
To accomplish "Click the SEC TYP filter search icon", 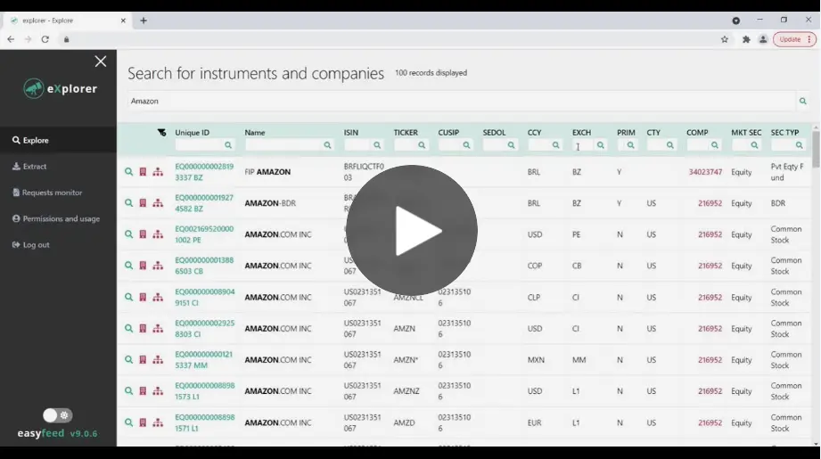I will (x=799, y=145).
